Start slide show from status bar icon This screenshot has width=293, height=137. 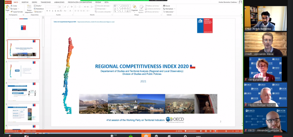215,131
